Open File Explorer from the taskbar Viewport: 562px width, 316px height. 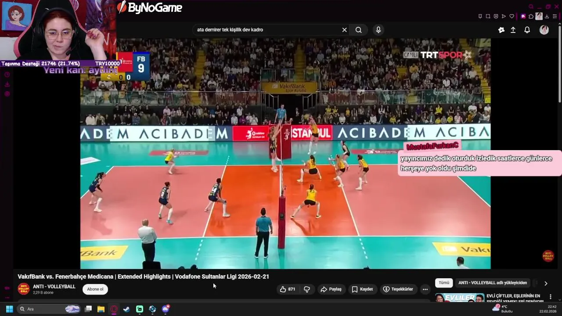click(101, 309)
